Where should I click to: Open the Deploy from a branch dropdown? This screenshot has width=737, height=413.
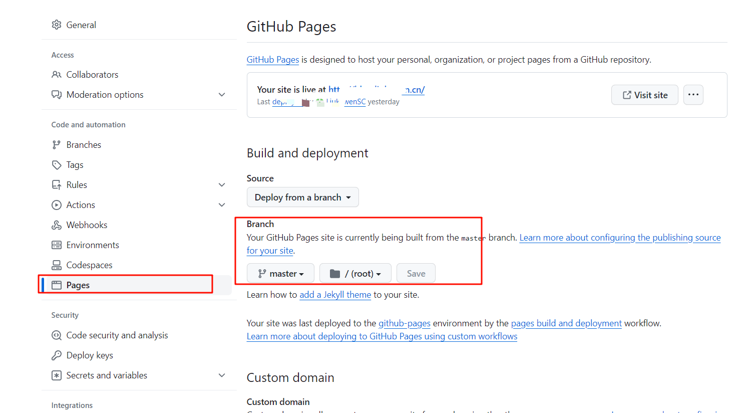coord(303,197)
